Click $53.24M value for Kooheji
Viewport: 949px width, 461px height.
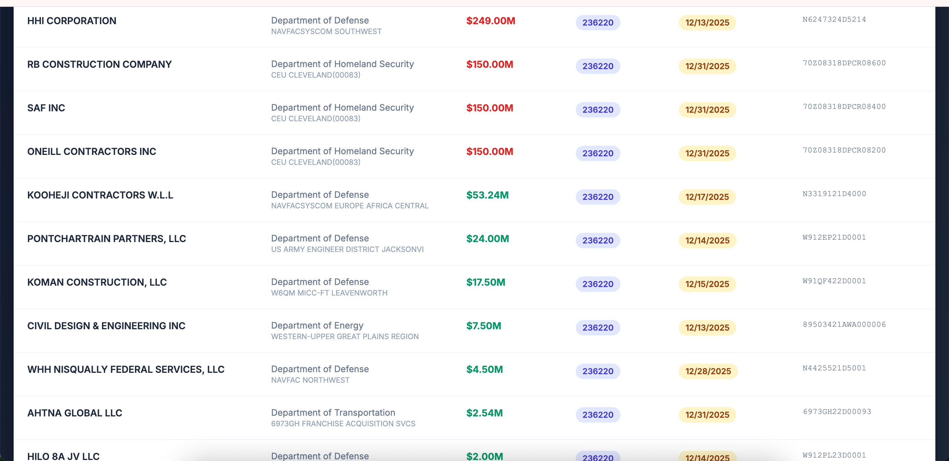click(x=487, y=195)
